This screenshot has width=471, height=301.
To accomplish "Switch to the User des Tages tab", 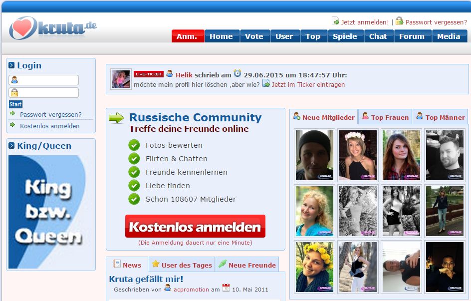I will pos(182,265).
